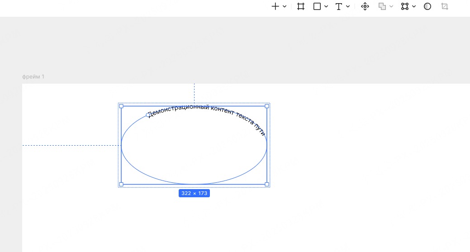
Task: Click the top-left selection resize handle
Action: [121, 106]
